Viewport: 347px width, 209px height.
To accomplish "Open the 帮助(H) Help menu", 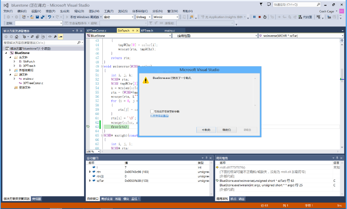I will click(x=188, y=11).
